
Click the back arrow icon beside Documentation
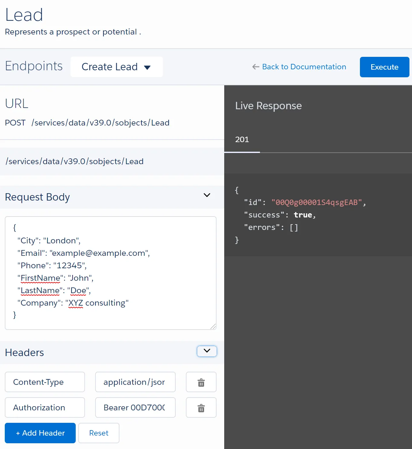(256, 67)
